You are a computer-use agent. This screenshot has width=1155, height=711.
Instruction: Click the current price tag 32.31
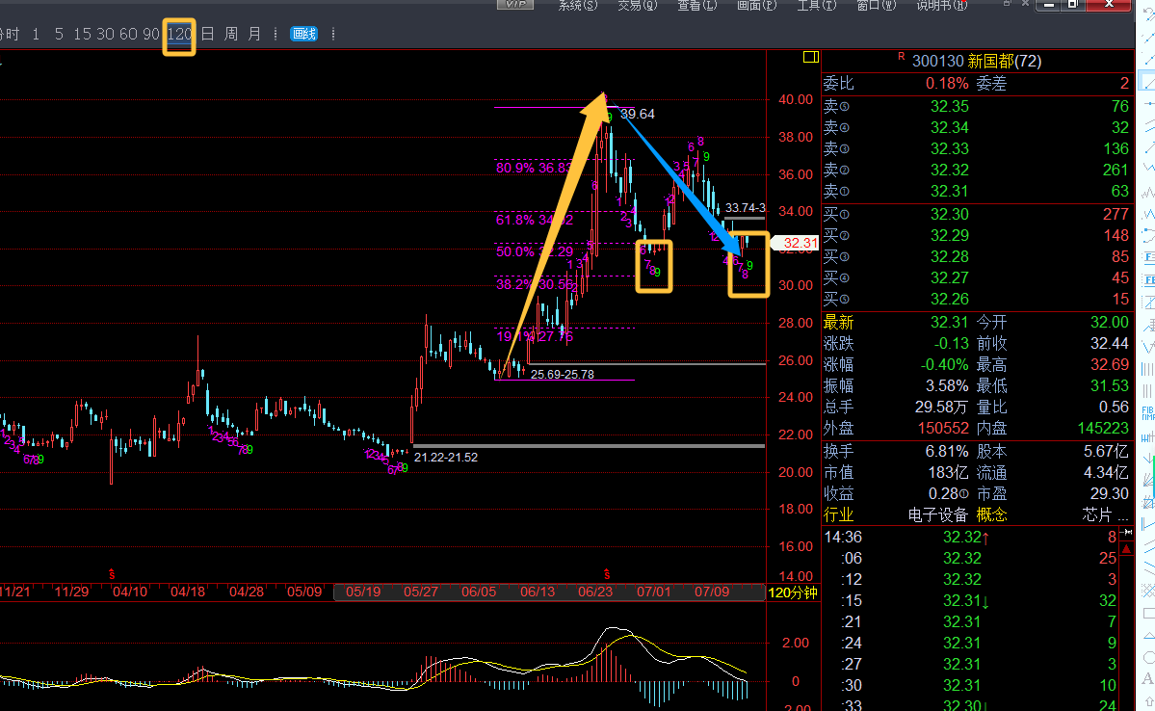pyautogui.click(x=796, y=243)
